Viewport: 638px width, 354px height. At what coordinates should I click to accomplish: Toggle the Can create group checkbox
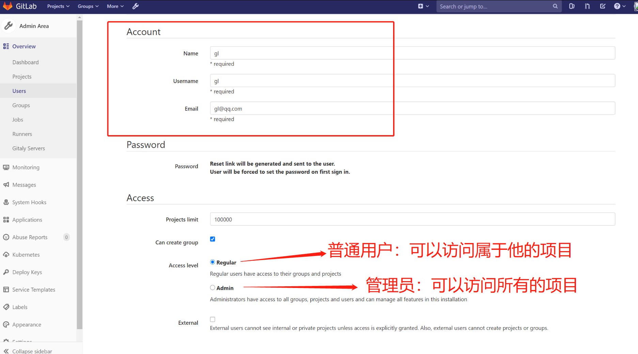213,239
